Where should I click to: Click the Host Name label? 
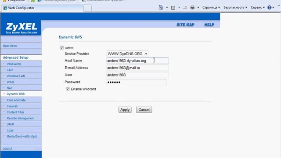coord(73,61)
